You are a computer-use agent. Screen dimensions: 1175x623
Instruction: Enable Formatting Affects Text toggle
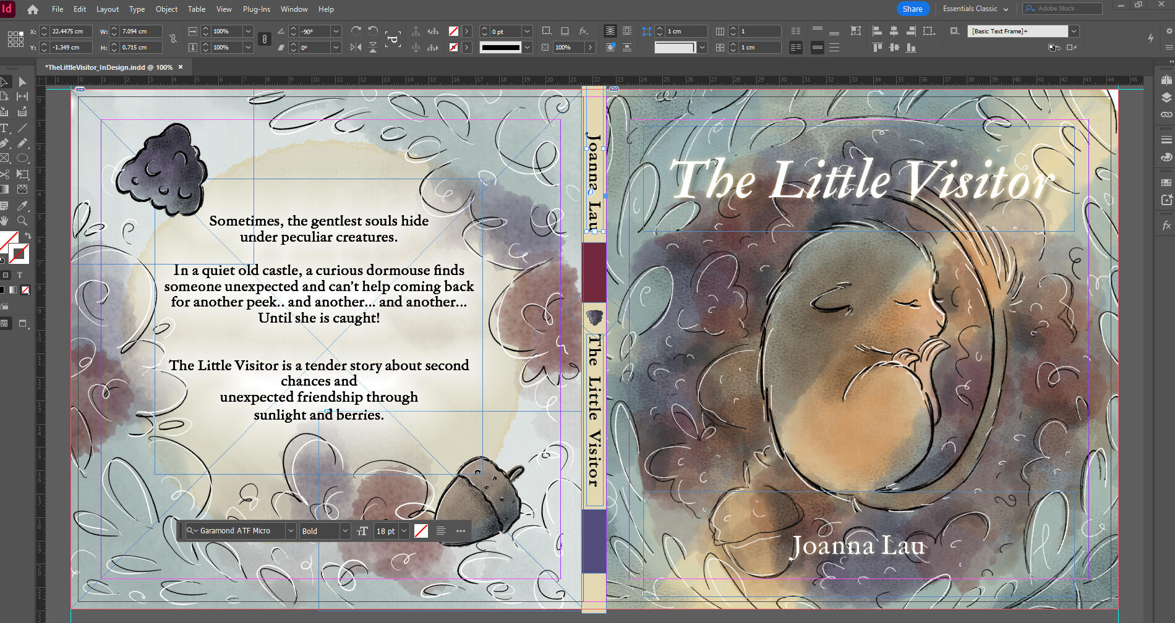[x=20, y=275]
